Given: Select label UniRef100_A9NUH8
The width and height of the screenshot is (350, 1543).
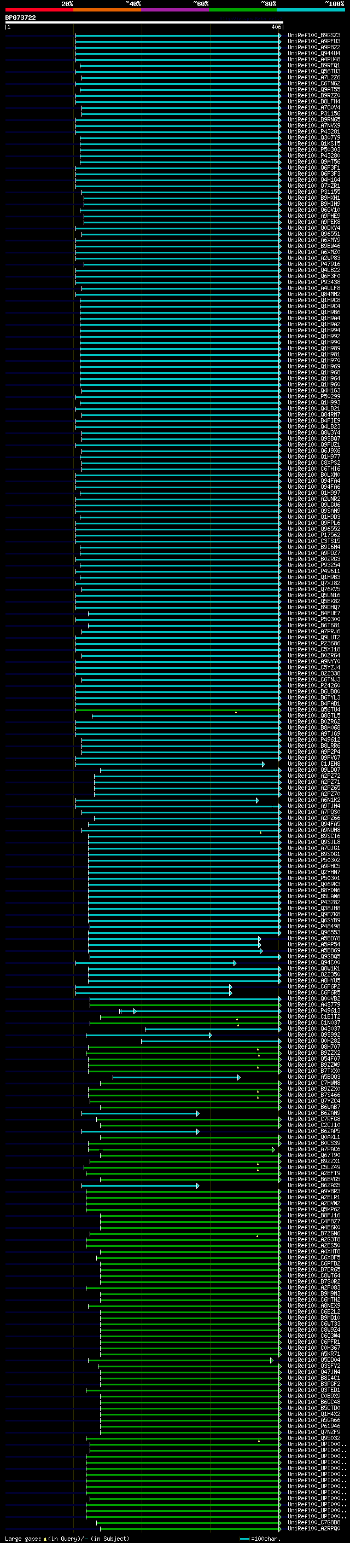Looking at the screenshot, I should pos(314,830).
